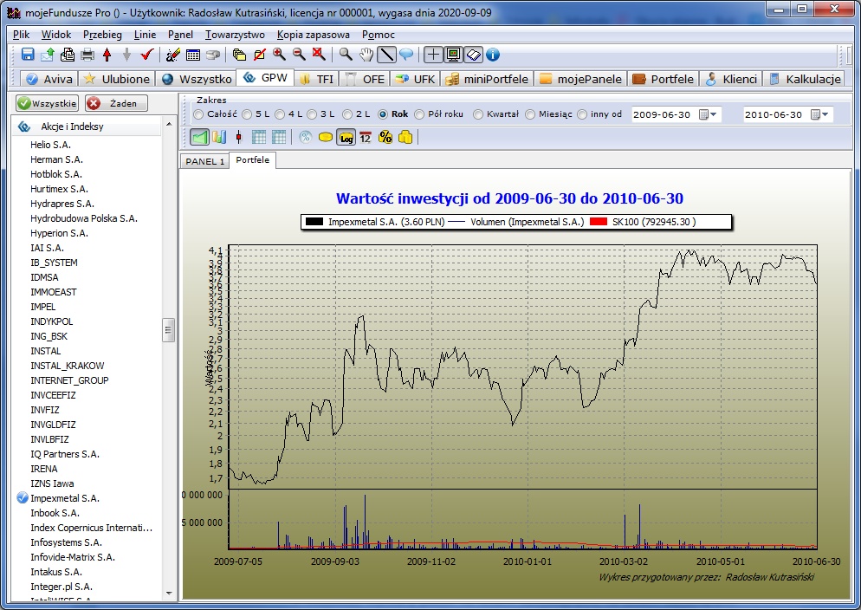861x610 pixels.
Task: Toggle the Log scale chart button
Action: (x=346, y=137)
